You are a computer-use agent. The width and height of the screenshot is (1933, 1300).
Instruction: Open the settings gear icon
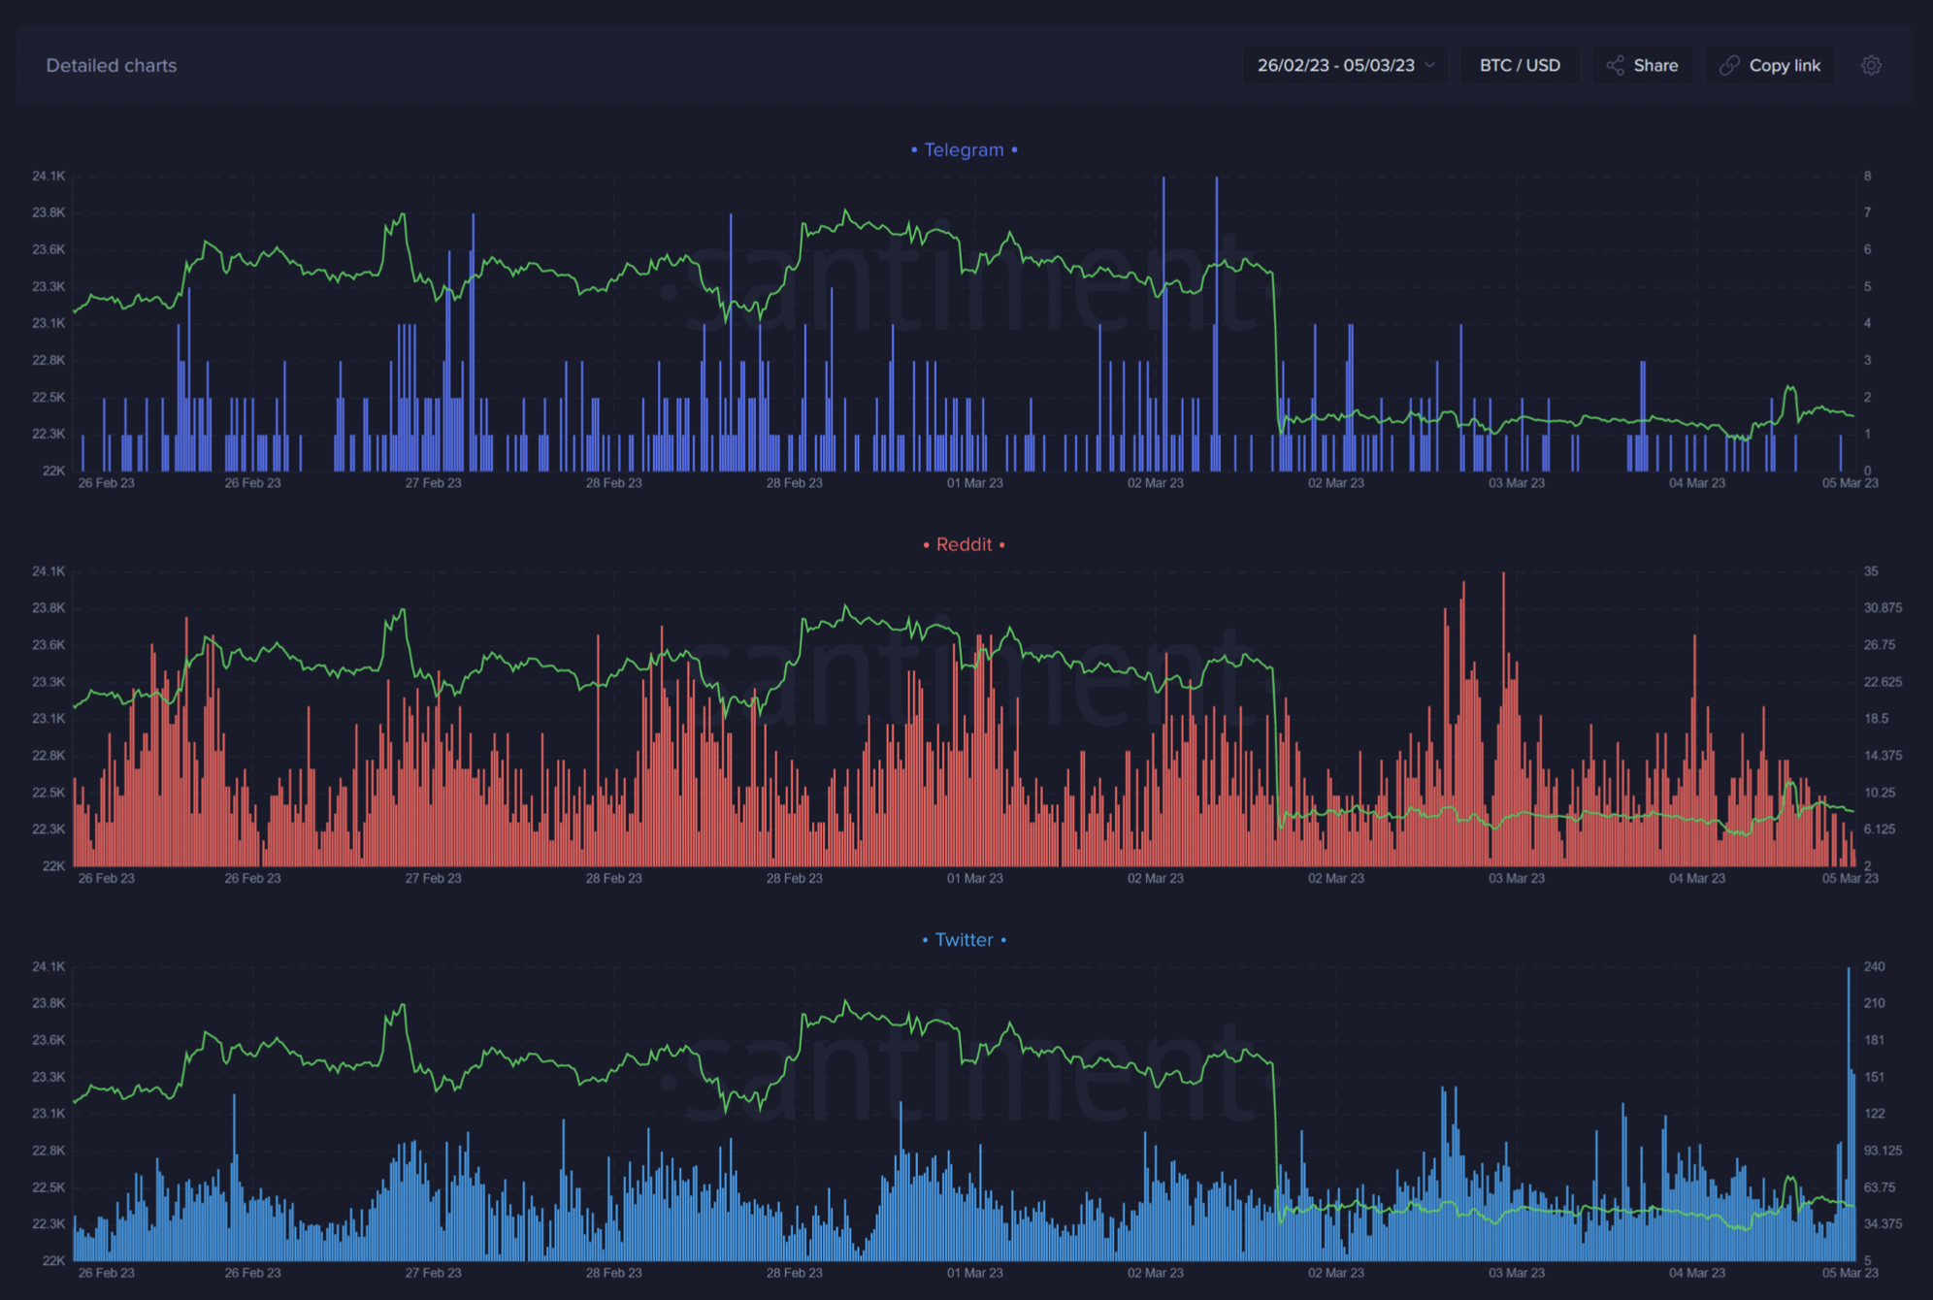[x=1871, y=65]
